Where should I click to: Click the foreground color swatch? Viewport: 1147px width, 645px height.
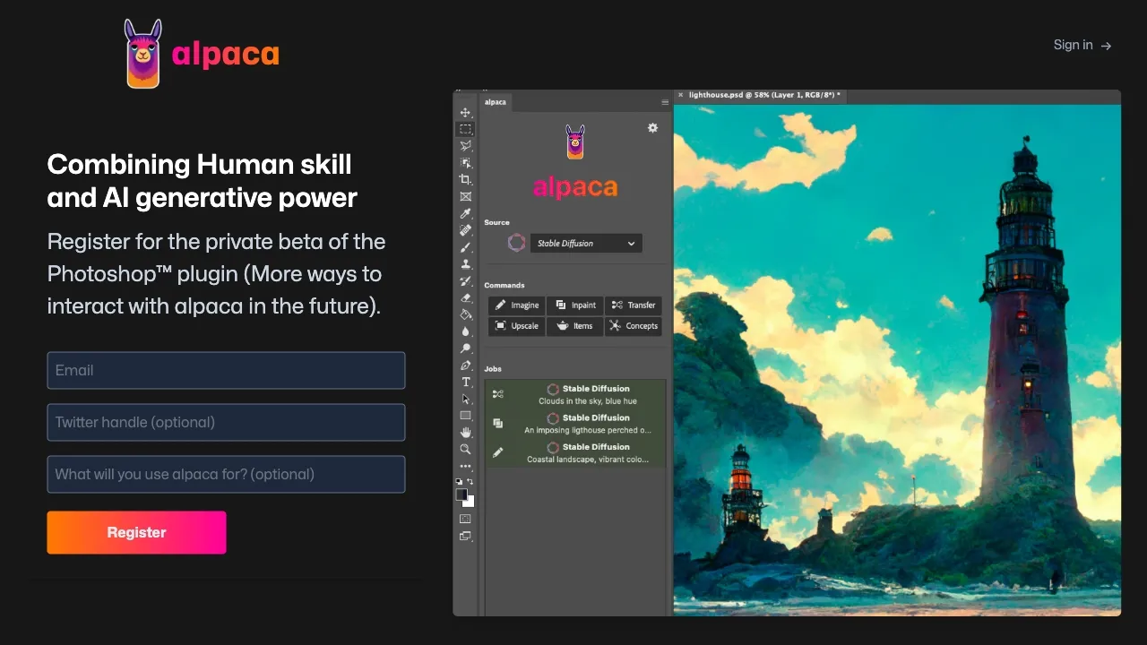point(461,494)
